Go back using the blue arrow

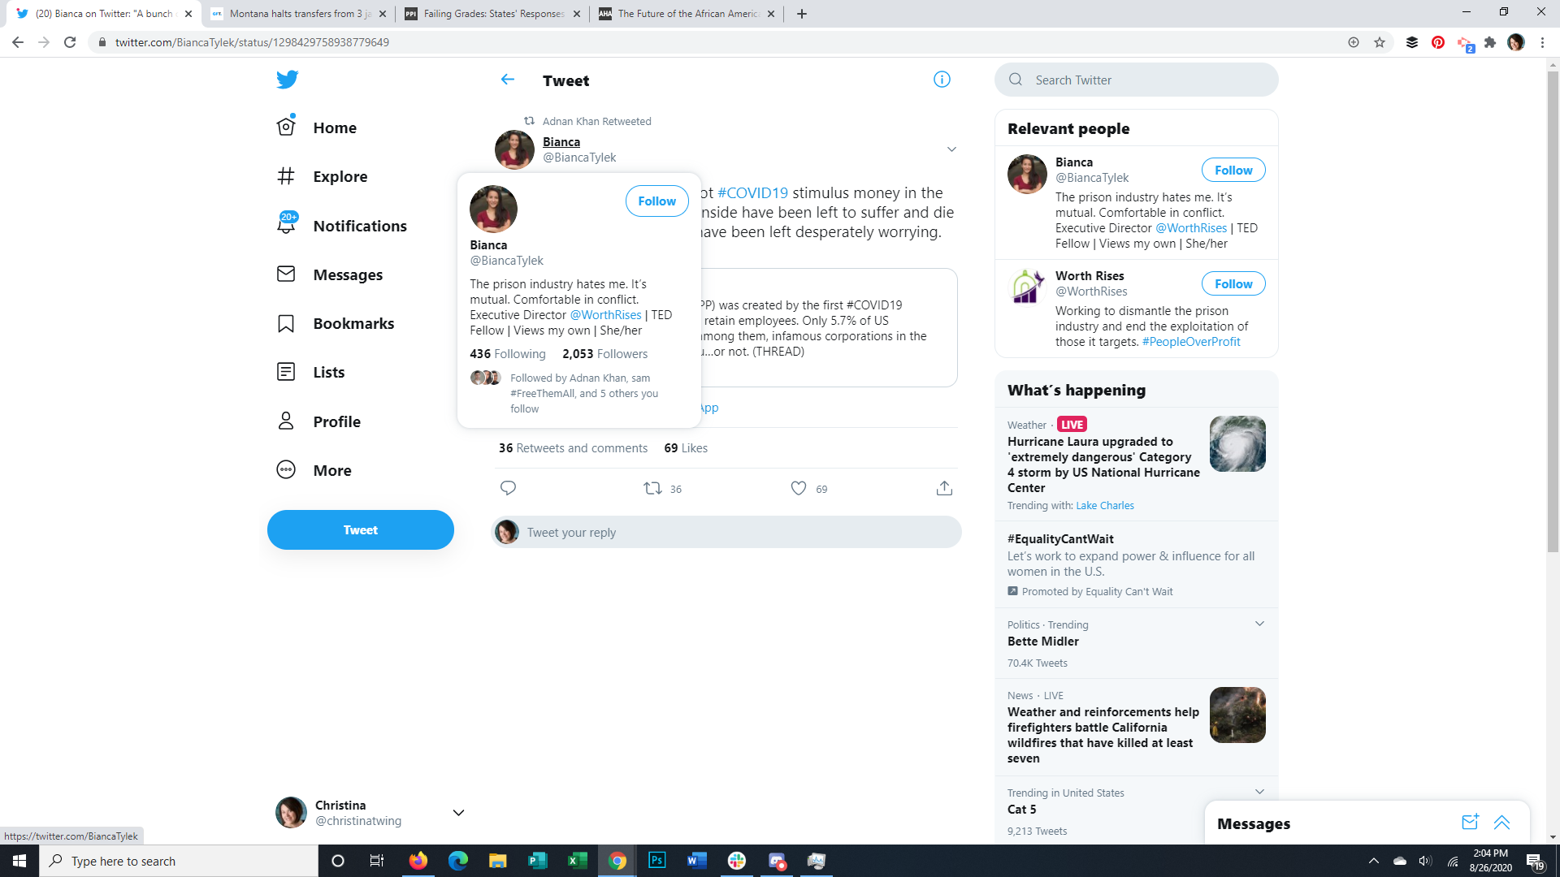pyautogui.click(x=508, y=80)
